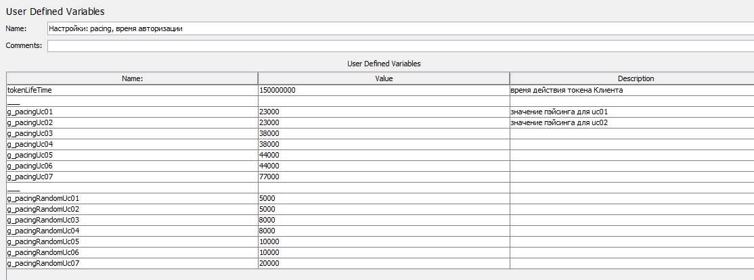Select the g_pacingUc04 name cell
The height and width of the screenshot is (280, 754).
[x=132, y=144]
